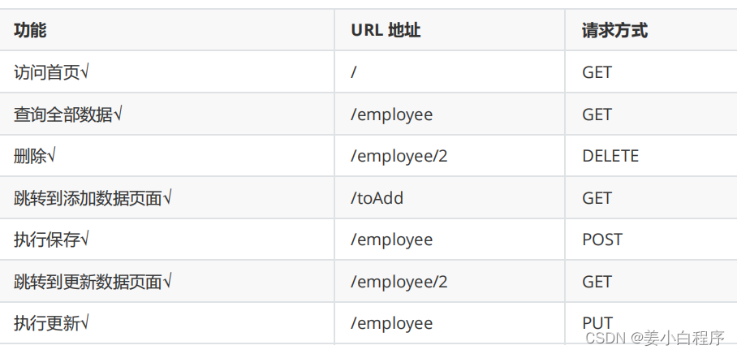
Task: Click /employee/2 in the 跳转到更新数据页面 row
Action: (399, 282)
